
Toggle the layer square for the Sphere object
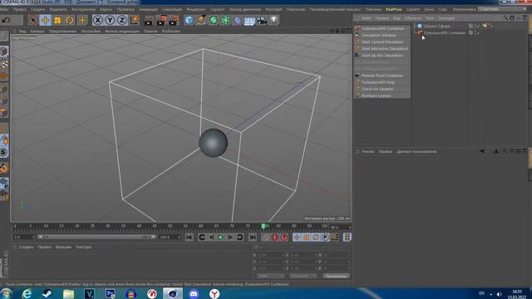[470, 26]
